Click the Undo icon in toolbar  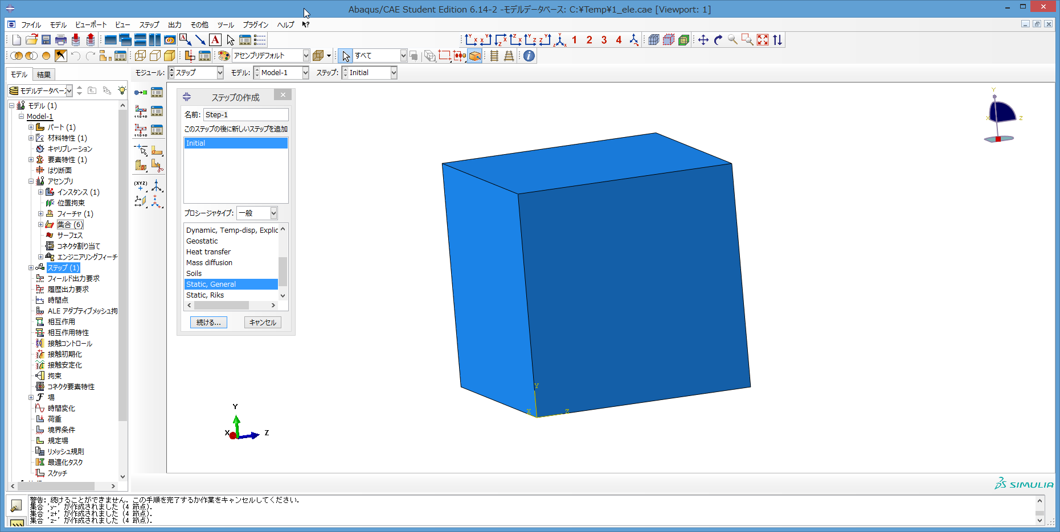[x=76, y=56]
